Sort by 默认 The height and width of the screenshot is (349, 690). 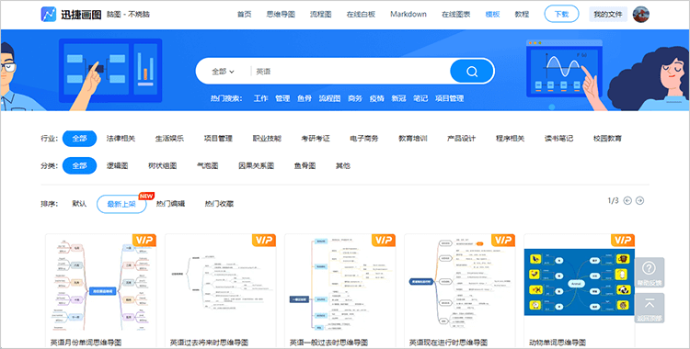[80, 204]
